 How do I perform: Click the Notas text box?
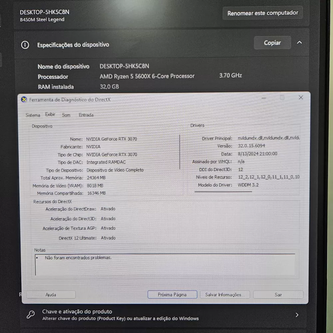pos(165,265)
